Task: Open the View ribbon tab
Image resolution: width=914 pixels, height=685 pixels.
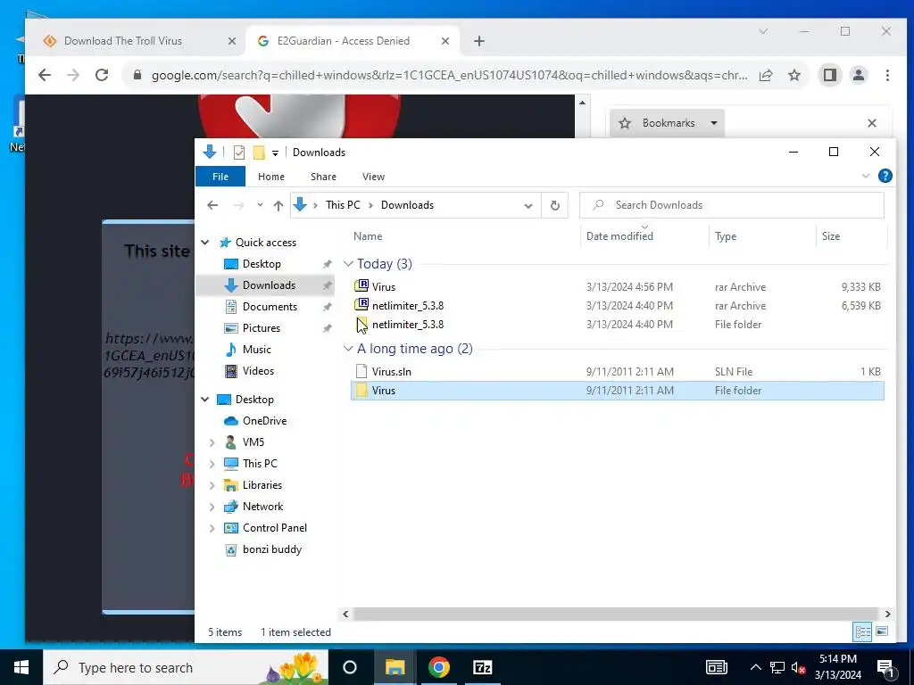Action: click(x=373, y=177)
